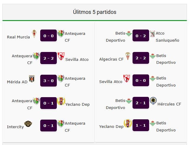Select the Algeciras CF team name
Viewport: 192px width, 145px height.
(x=111, y=59)
